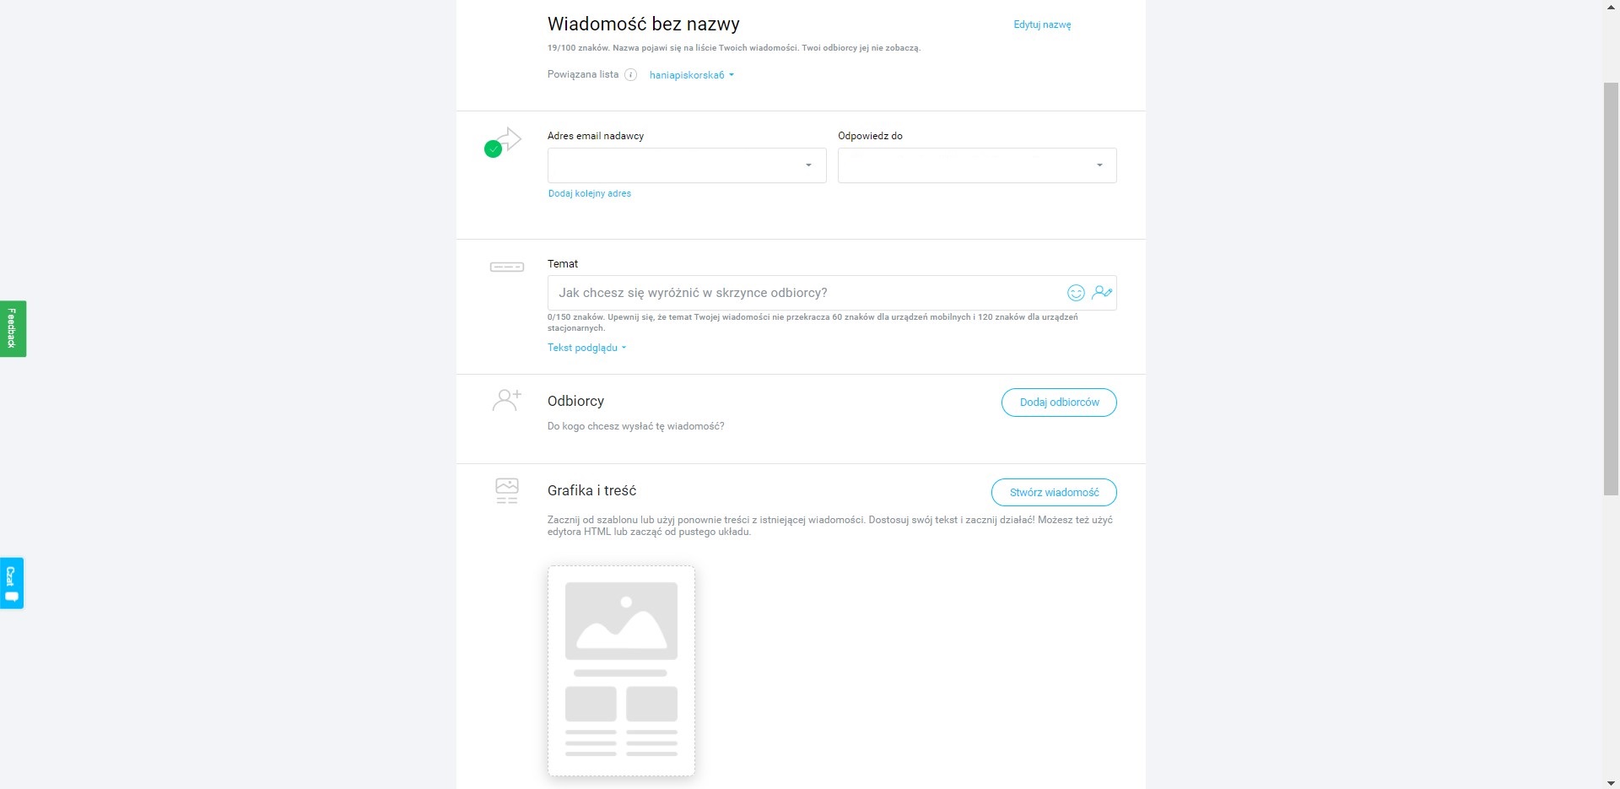Select the blank template placeholder thumbnail
The height and width of the screenshot is (789, 1620).
click(621, 671)
